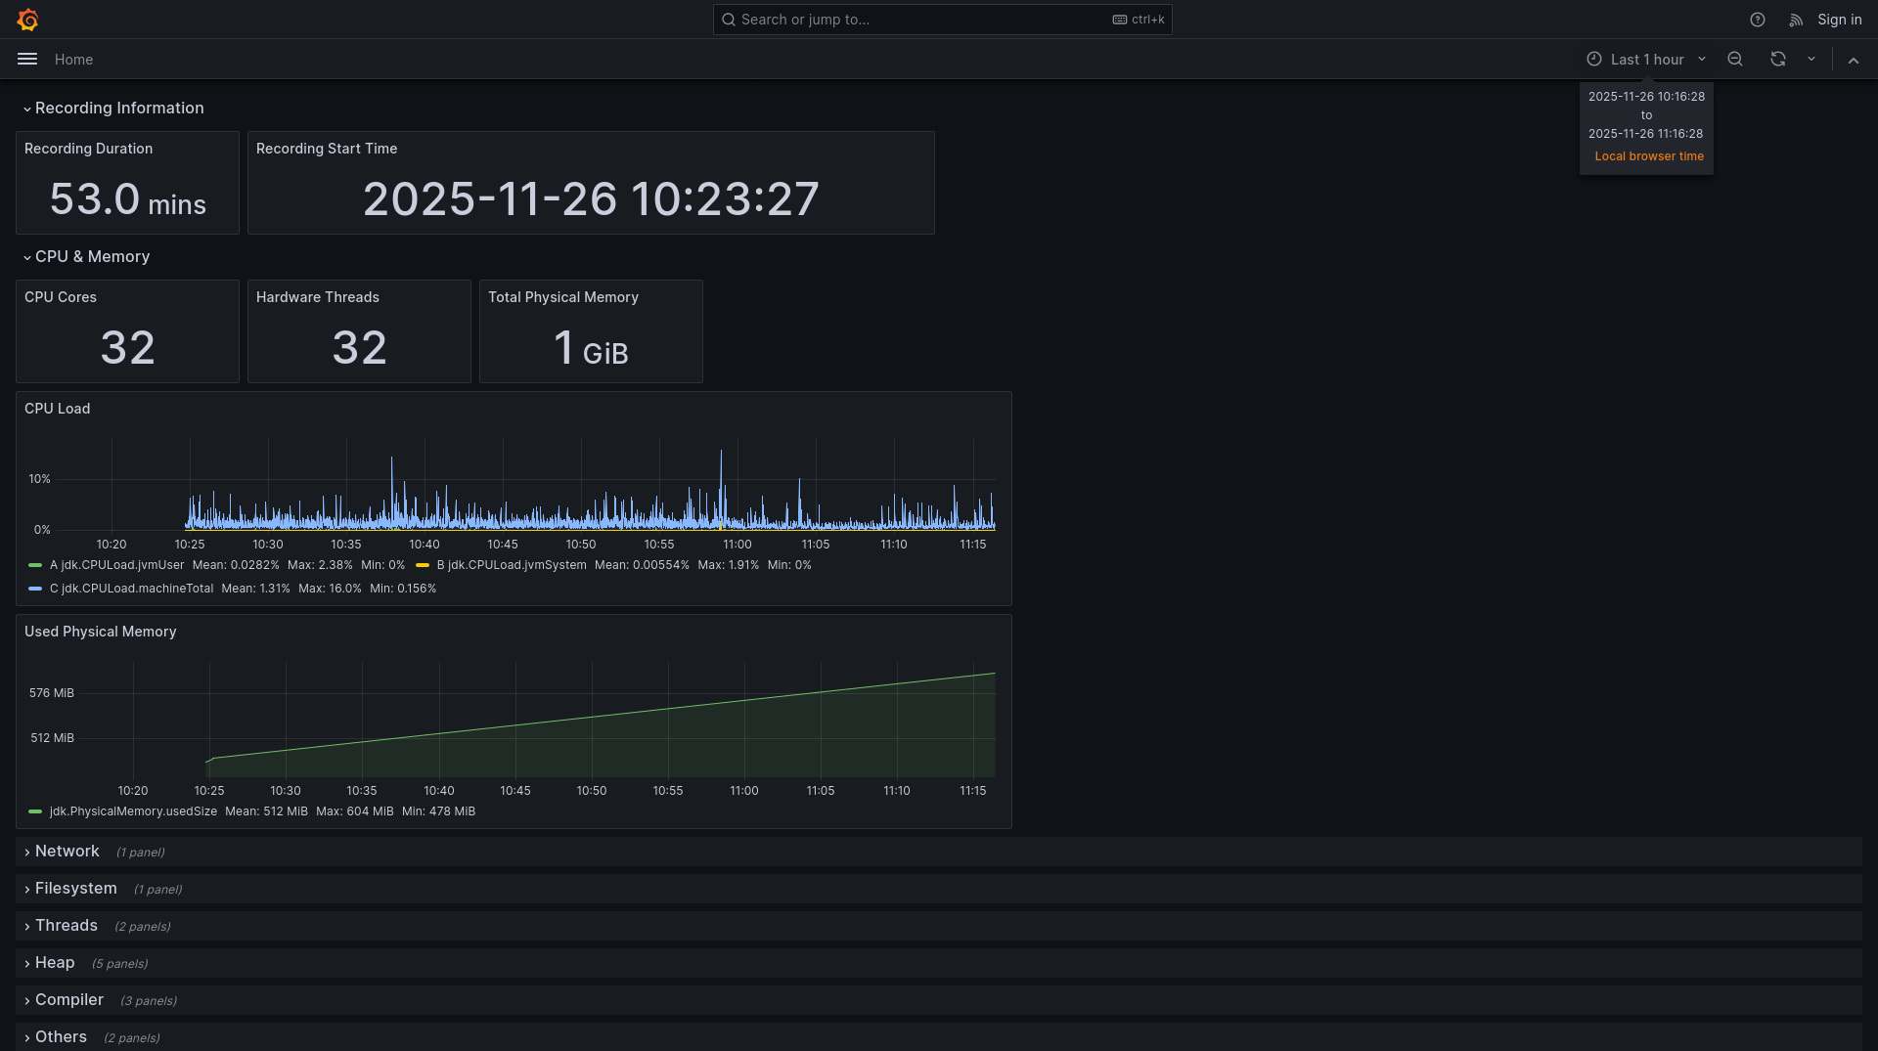Click the Sign in link
1878x1051 pixels.
tap(1839, 20)
